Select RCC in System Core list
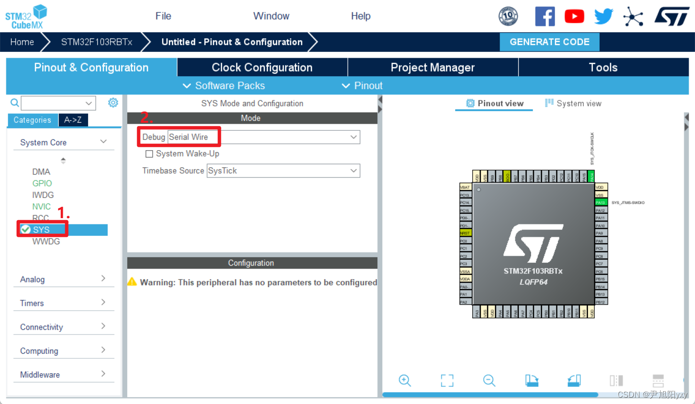Screen dimensions: 695x404 pyautogui.click(x=41, y=218)
